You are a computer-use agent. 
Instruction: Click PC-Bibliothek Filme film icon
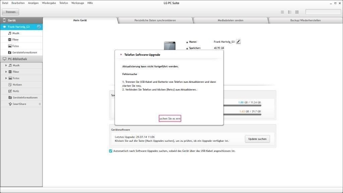click(10, 72)
